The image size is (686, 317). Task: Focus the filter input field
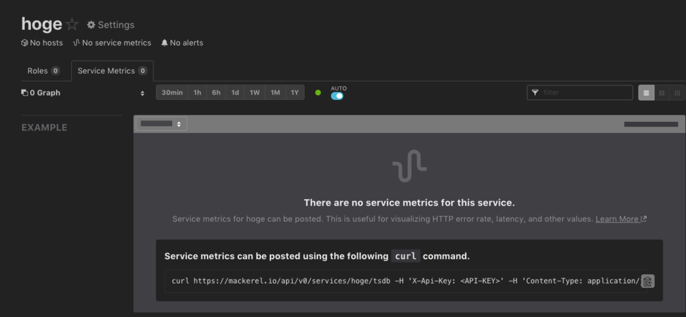click(x=579, y=92)
